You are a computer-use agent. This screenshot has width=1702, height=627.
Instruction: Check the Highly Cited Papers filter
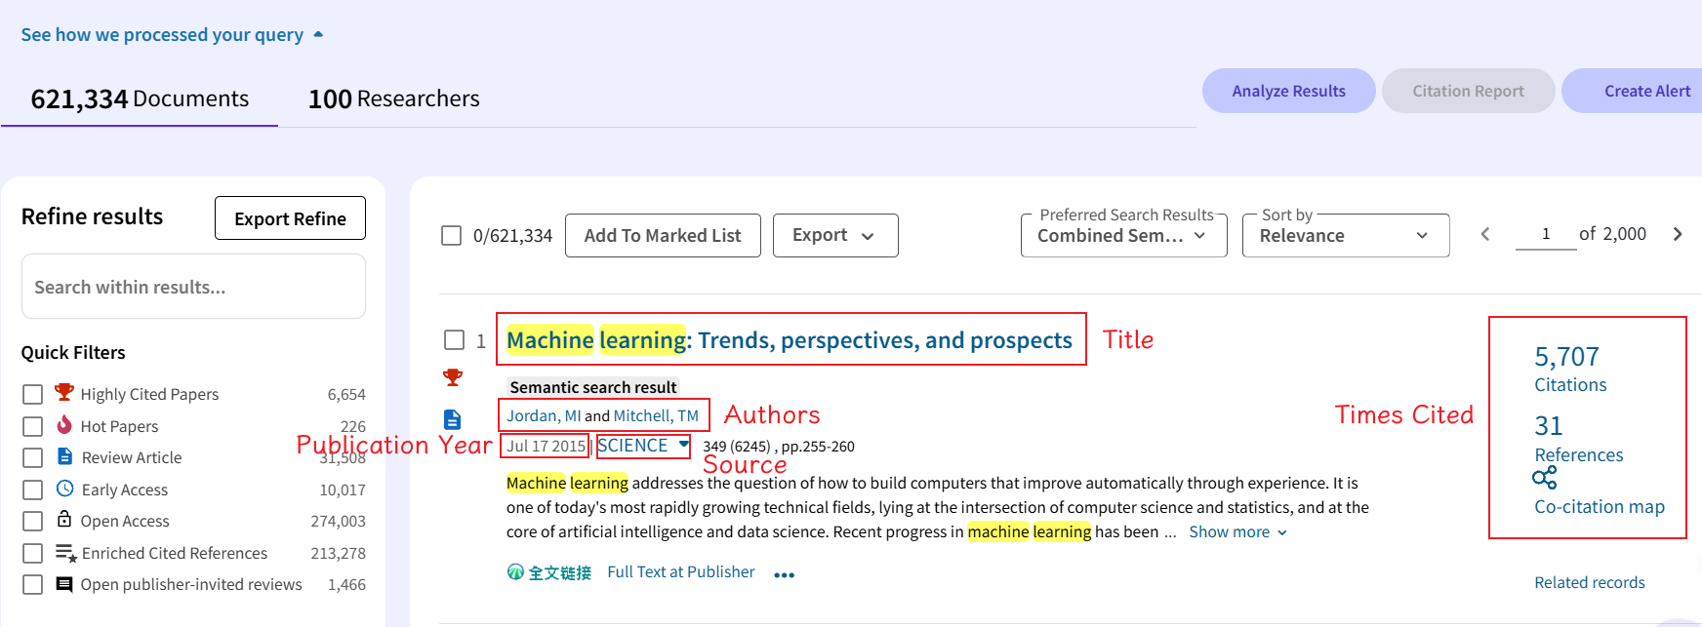pyautogui.click(x=33, y=394)
